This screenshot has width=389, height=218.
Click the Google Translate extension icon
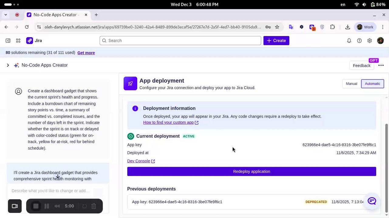point(291,27)
